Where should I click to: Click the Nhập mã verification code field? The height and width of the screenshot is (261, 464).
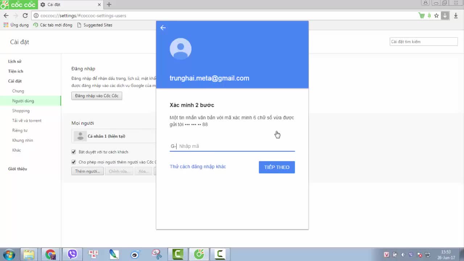pyautogui.click(x=232, y=146)
